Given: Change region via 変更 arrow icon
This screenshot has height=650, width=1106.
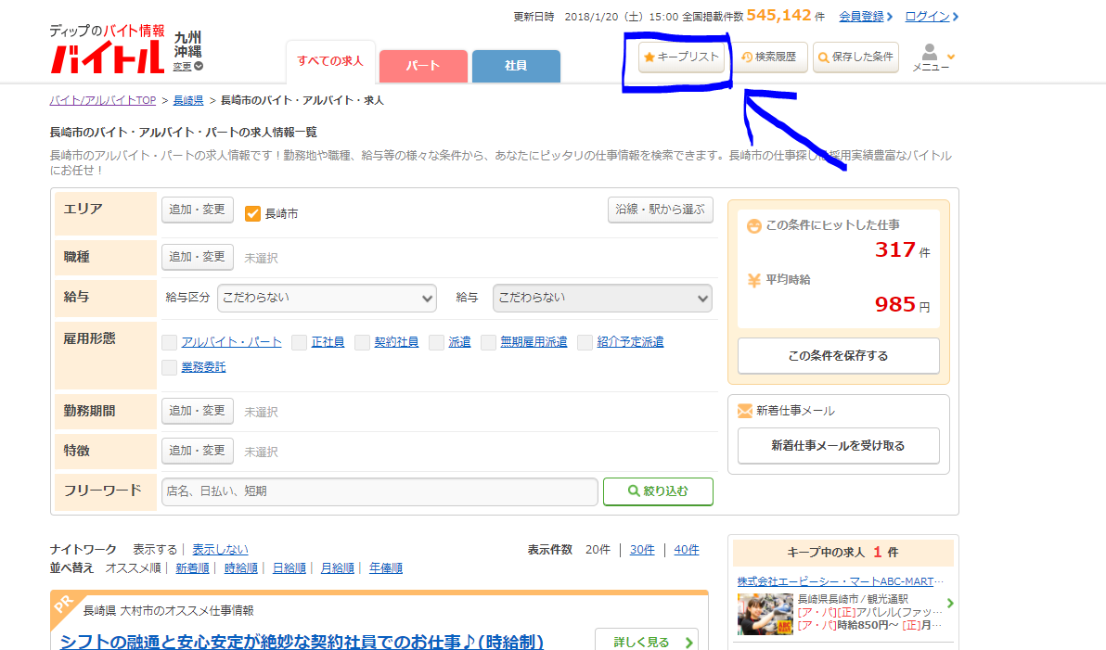Looking at the screenshot, I should tap(199, 66).
